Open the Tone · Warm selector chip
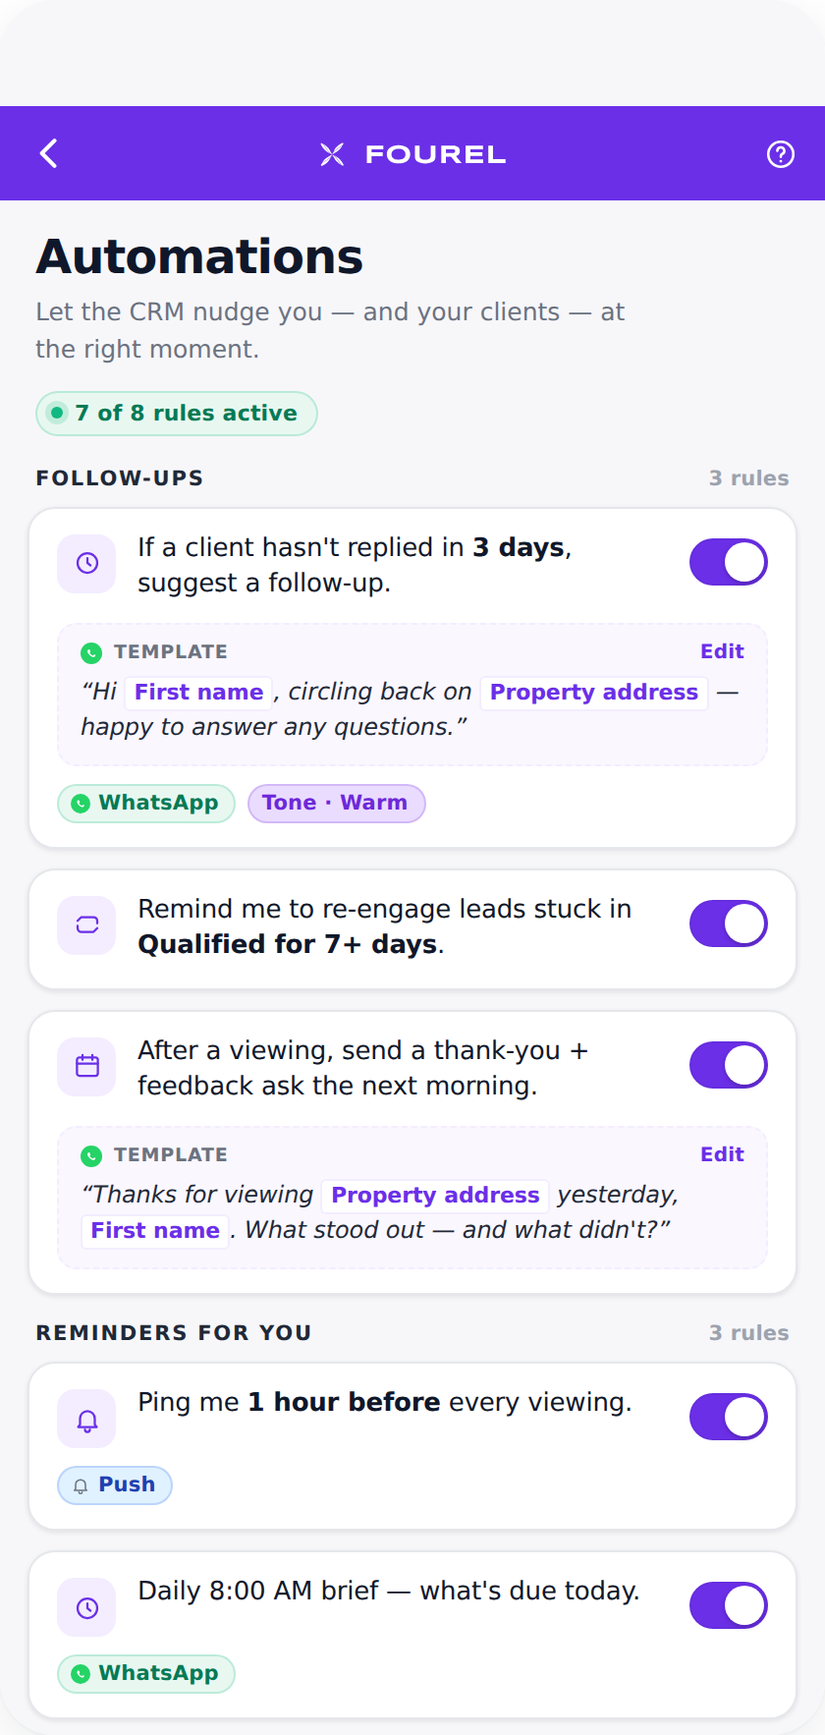The image size is (825, 1735). (x=336, y=803)
